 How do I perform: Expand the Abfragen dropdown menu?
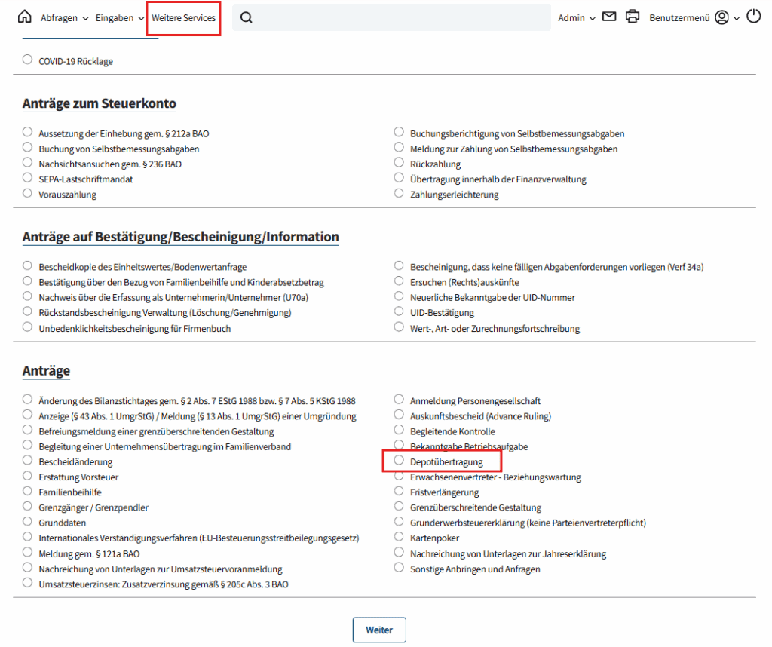[65, 17]
